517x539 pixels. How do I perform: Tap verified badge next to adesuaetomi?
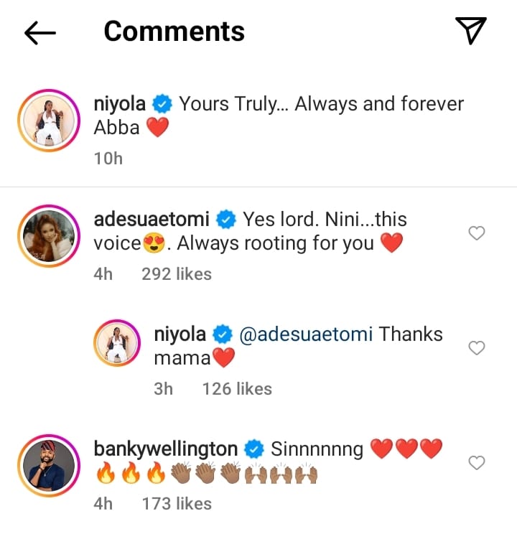(x=228, y=219)
